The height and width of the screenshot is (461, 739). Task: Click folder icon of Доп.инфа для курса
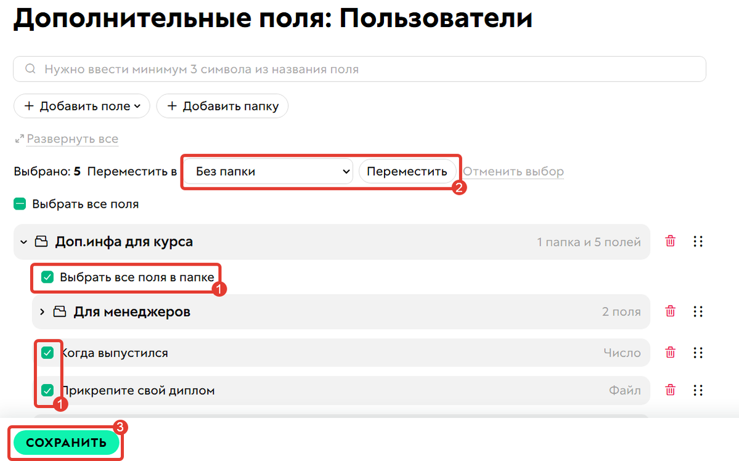[x=41, y=242]
